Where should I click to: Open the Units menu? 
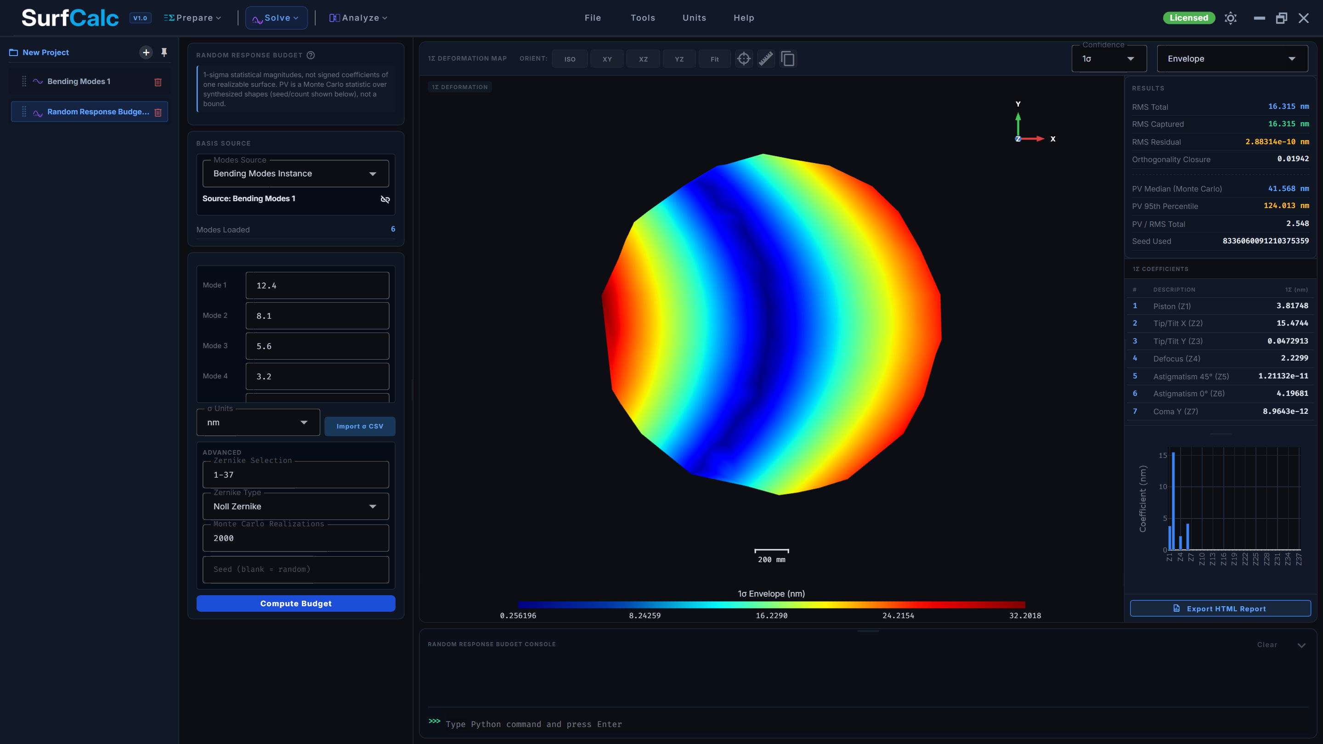pyautogui.click(x=694, y=18)
